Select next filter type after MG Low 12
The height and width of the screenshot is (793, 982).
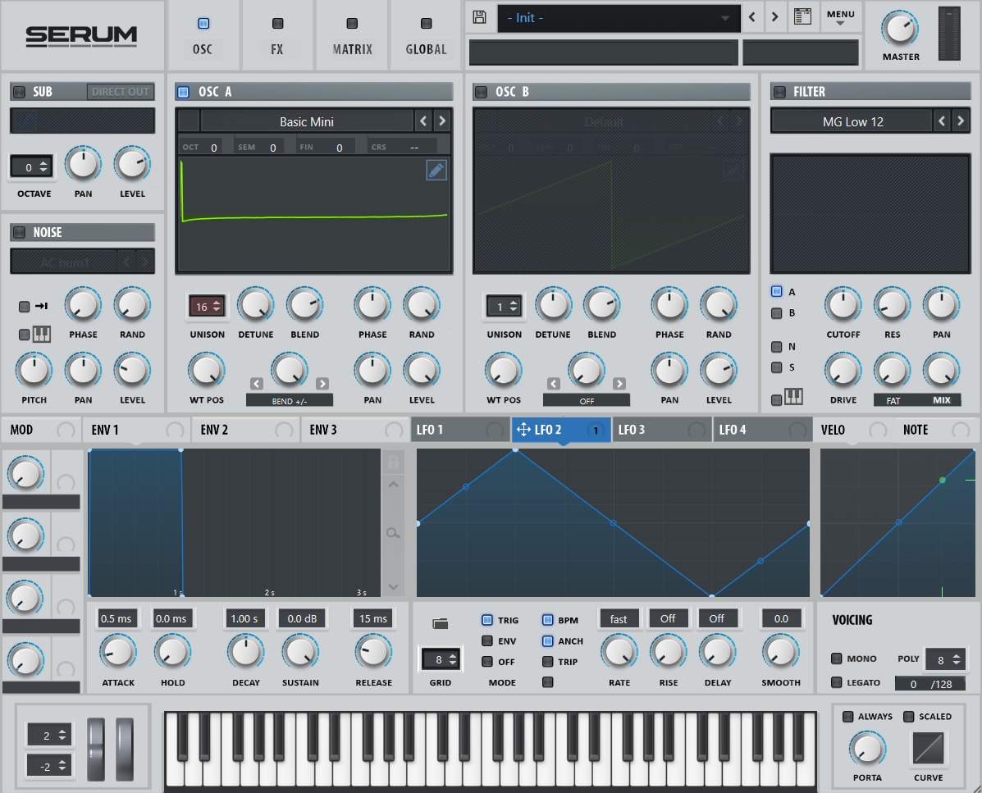pos(960,121)
